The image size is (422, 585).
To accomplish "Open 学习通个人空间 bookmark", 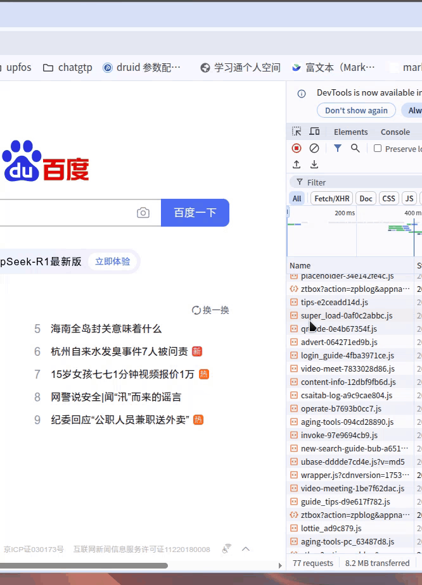I will pyautogui.click(x=241, y=68).
